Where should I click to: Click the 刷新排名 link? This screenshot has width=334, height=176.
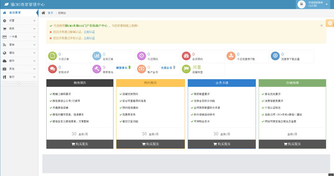click(x=123, y=68)
